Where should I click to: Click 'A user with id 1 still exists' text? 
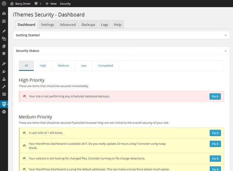46,133
